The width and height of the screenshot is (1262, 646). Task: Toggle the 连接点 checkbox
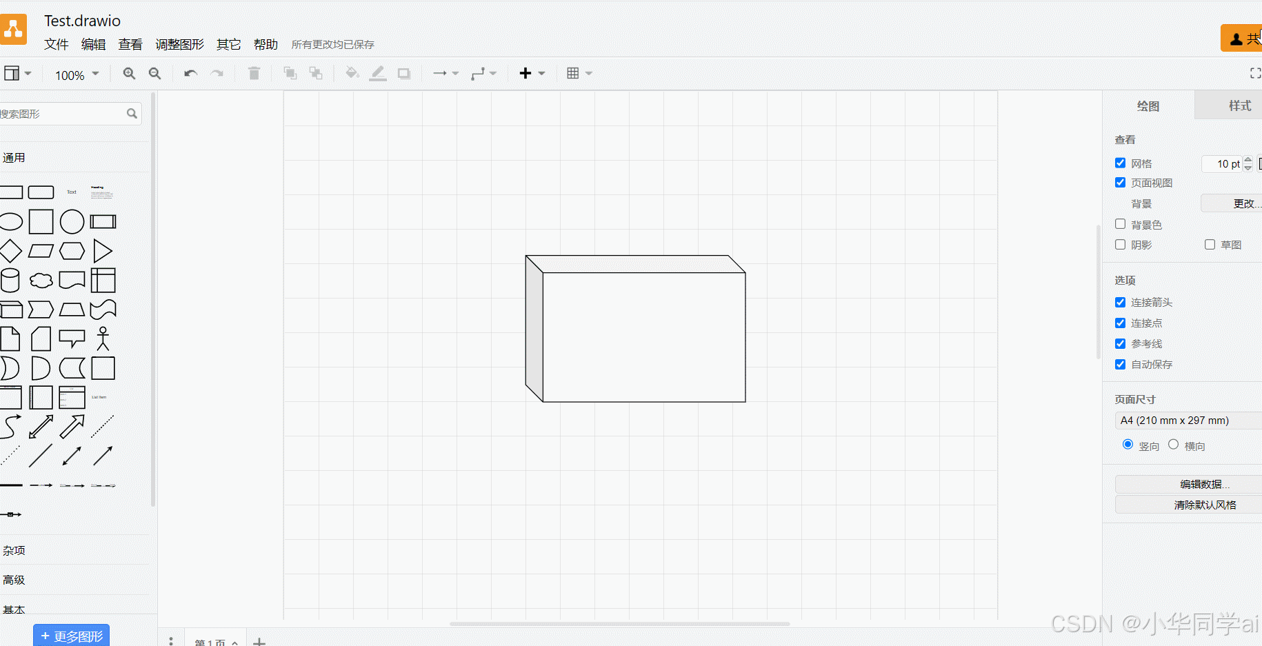point(1120,323)
